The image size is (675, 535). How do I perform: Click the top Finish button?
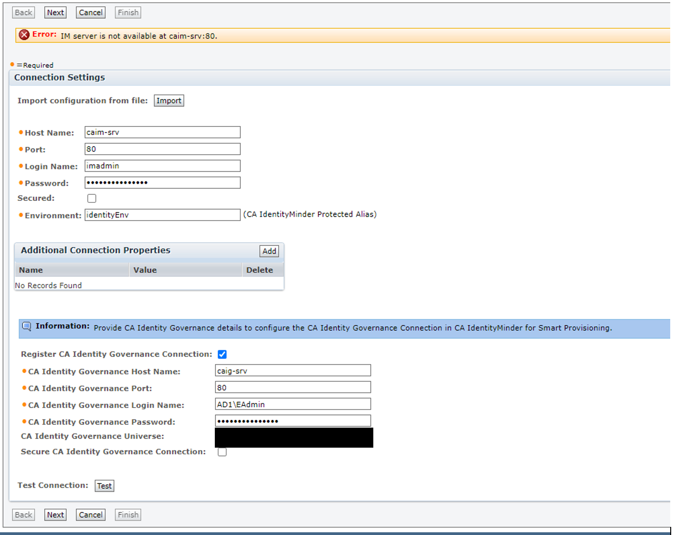[x=128, y=12]
